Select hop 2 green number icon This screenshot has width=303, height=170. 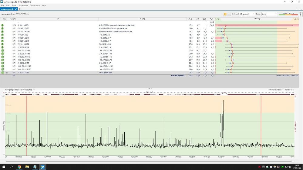(2, 25)
